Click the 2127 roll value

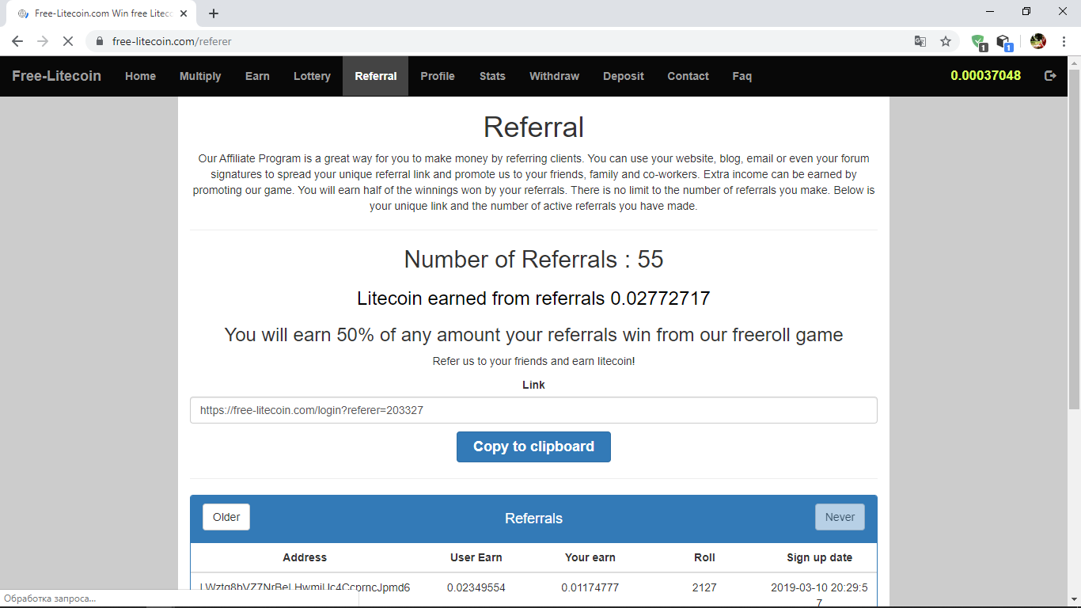pos(704,587)
